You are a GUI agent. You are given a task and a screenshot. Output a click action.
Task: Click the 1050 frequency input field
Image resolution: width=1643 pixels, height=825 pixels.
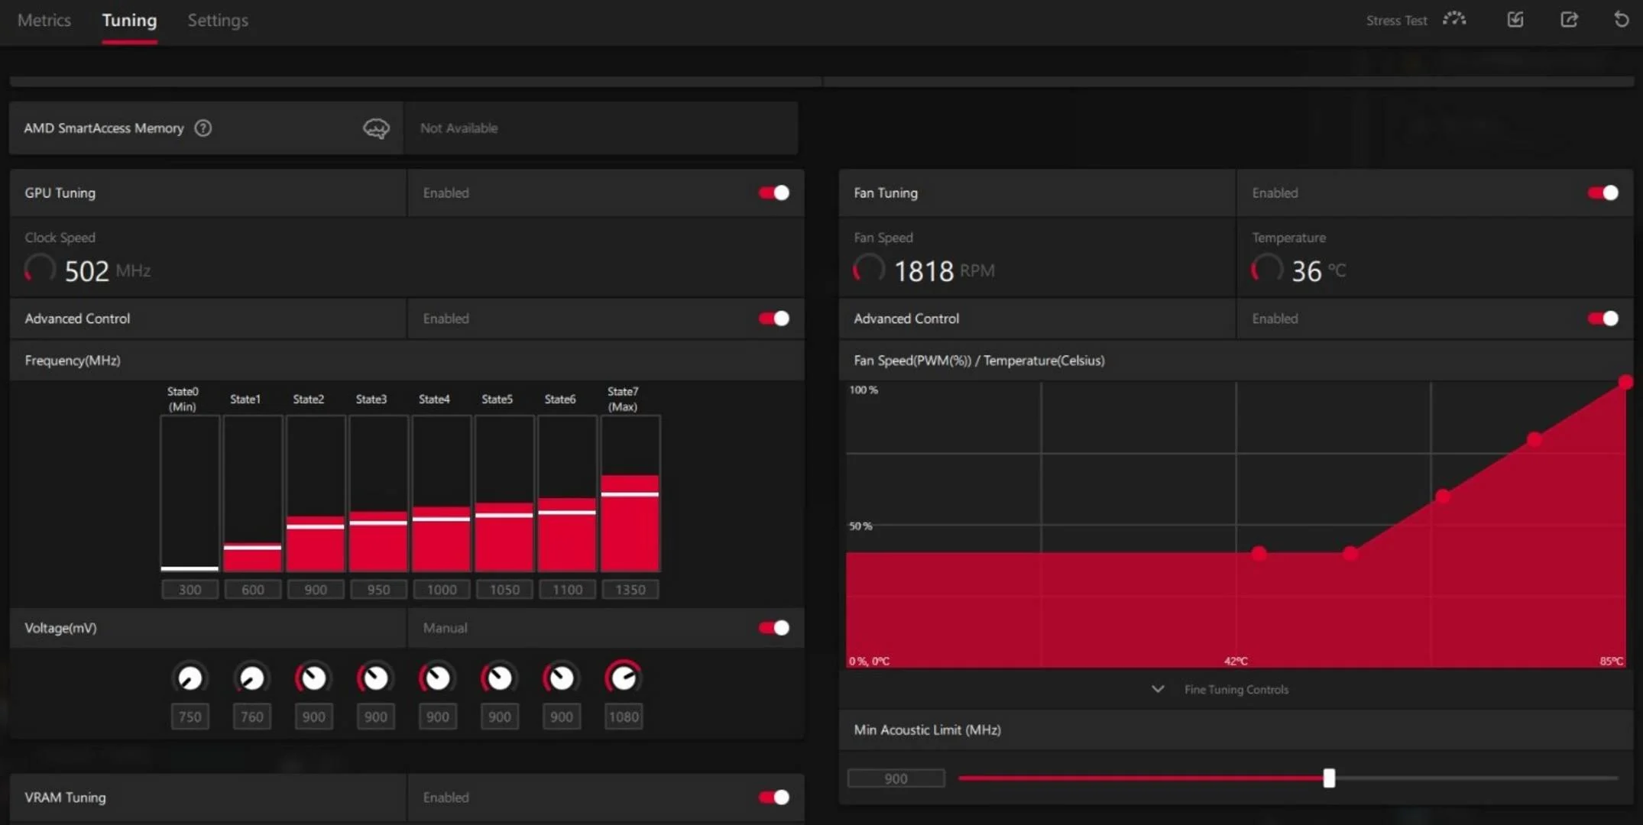click(504, 590)
